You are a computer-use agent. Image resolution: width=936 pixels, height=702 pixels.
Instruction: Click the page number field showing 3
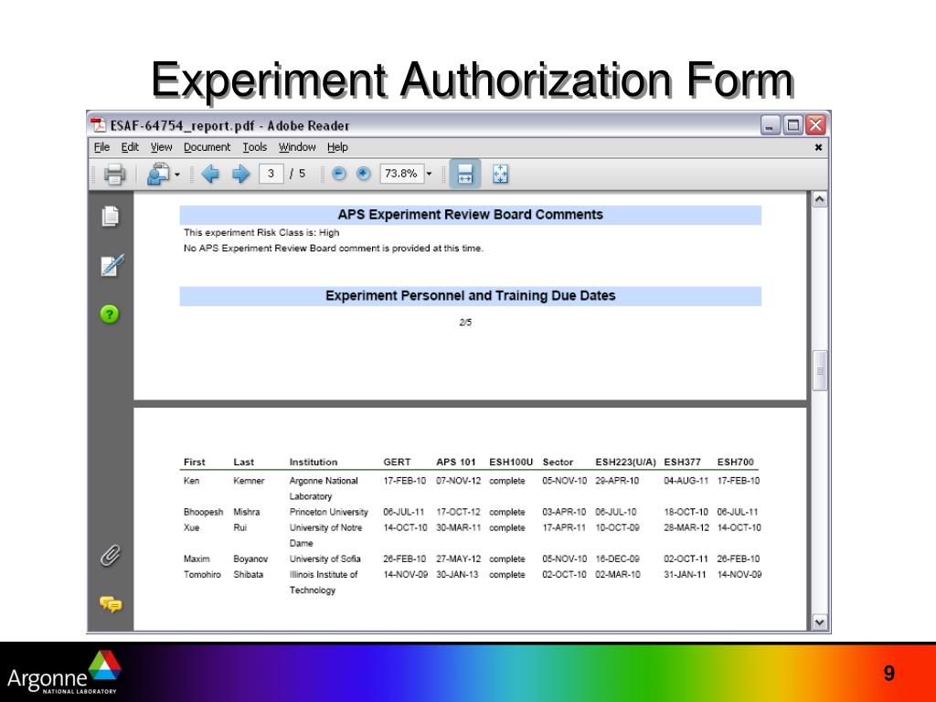[x=271, y=174]
